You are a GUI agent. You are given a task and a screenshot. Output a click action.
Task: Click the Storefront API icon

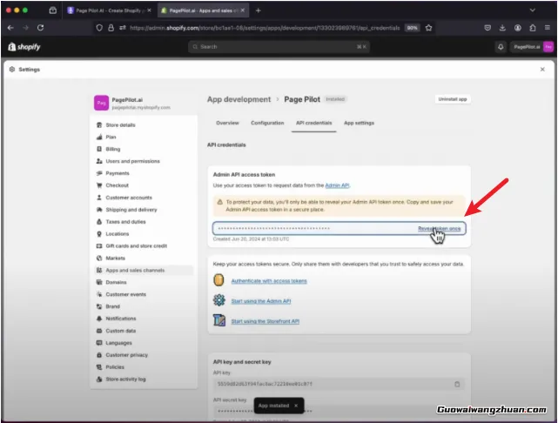219,321
